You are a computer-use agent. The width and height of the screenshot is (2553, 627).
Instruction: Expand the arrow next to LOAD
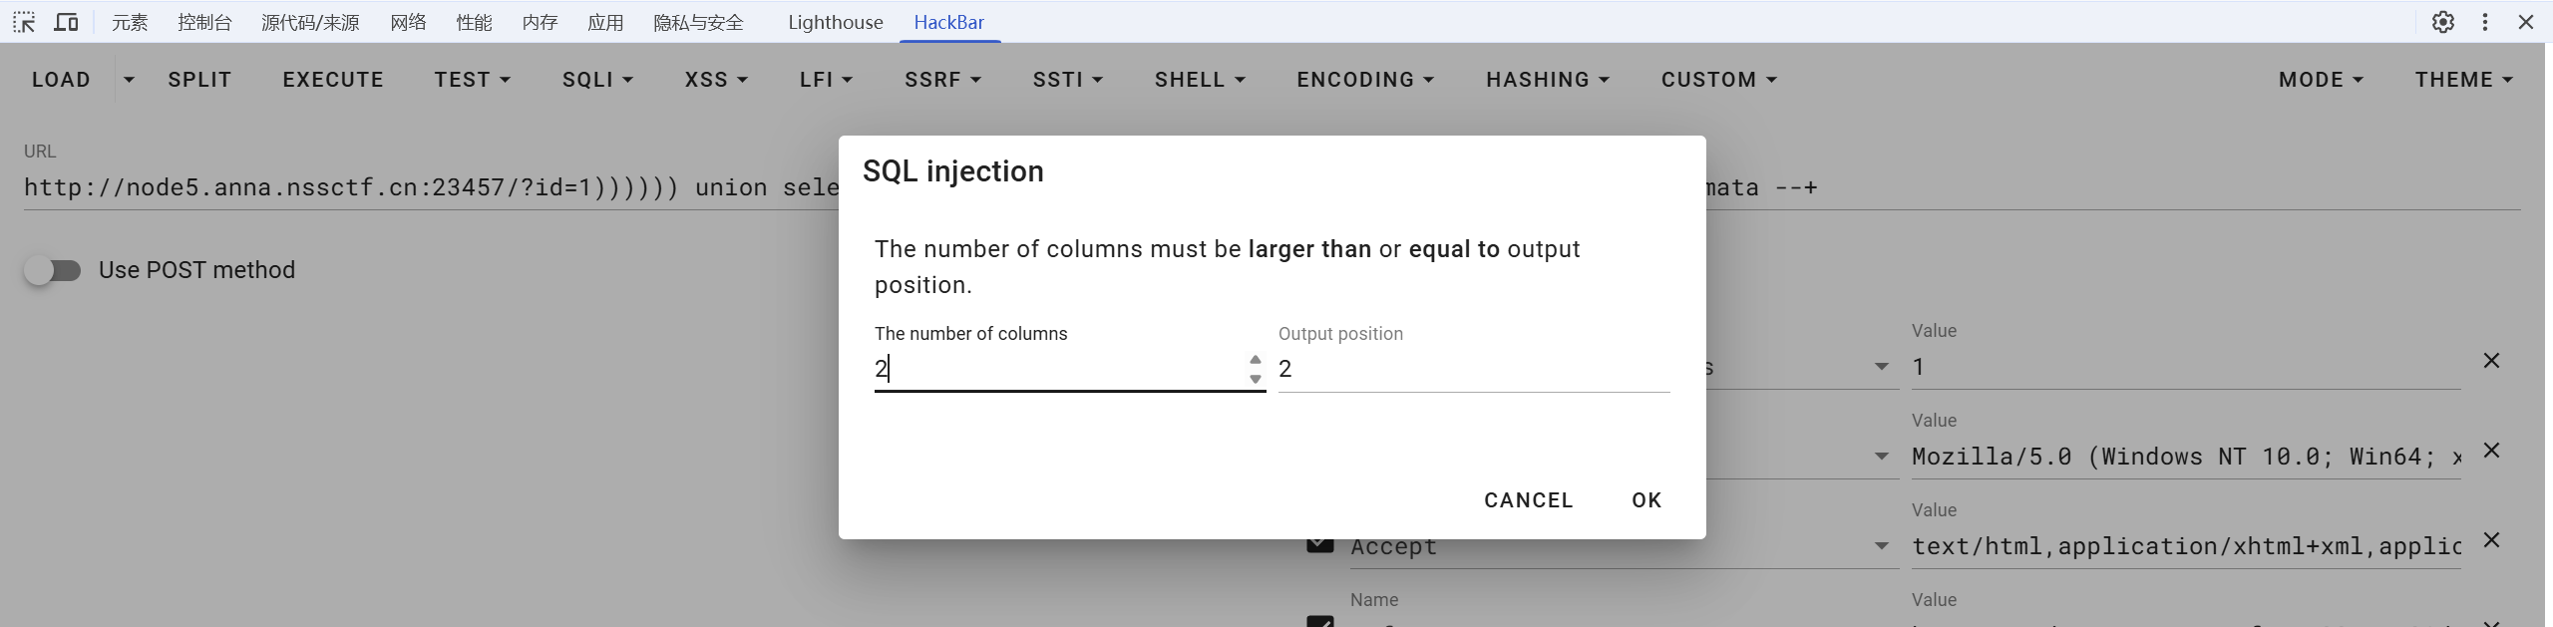pos(129,80)
